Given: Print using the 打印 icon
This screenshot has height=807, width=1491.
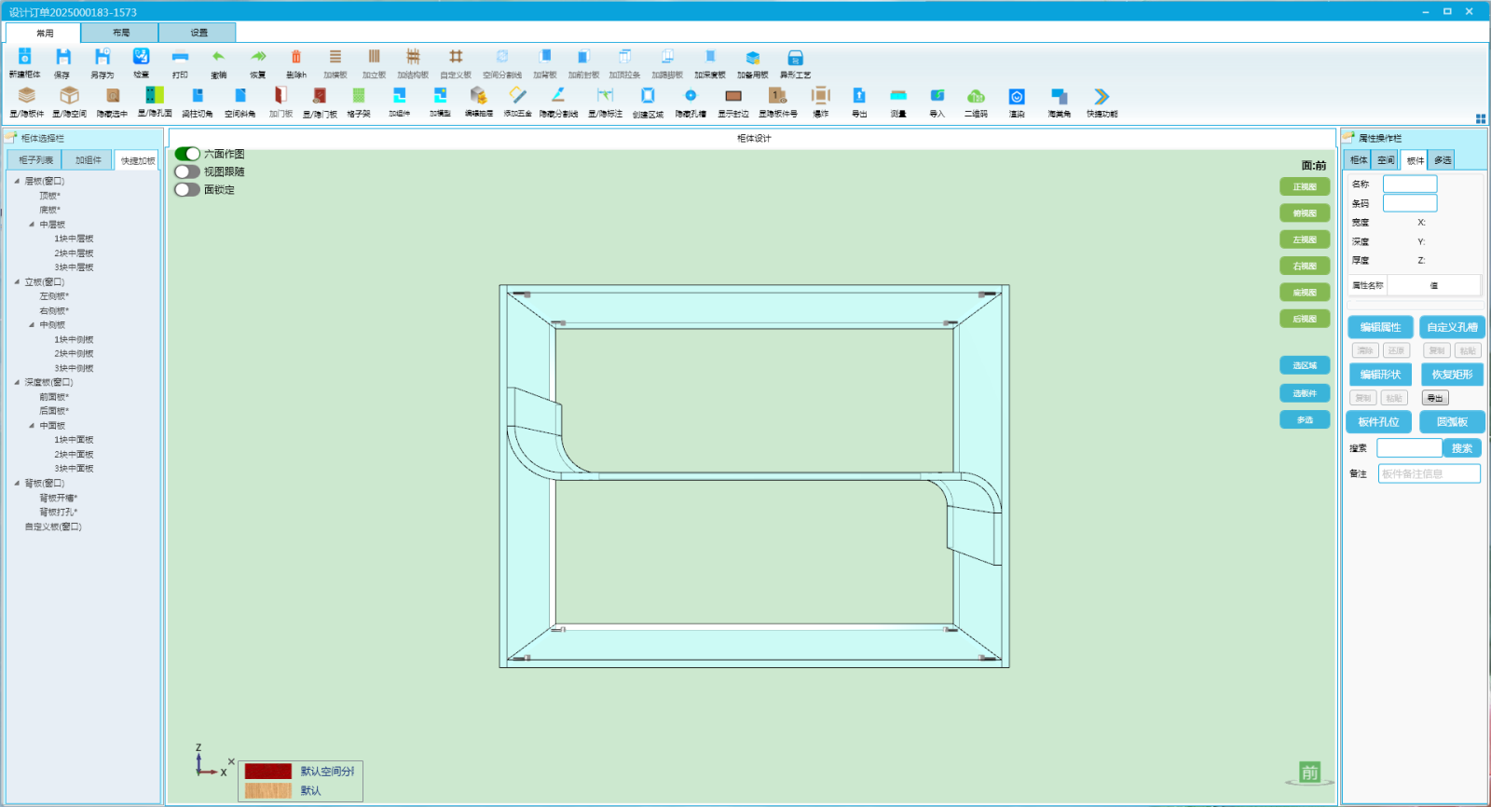Looking at the screenshot, I should [x=180, y=58].
